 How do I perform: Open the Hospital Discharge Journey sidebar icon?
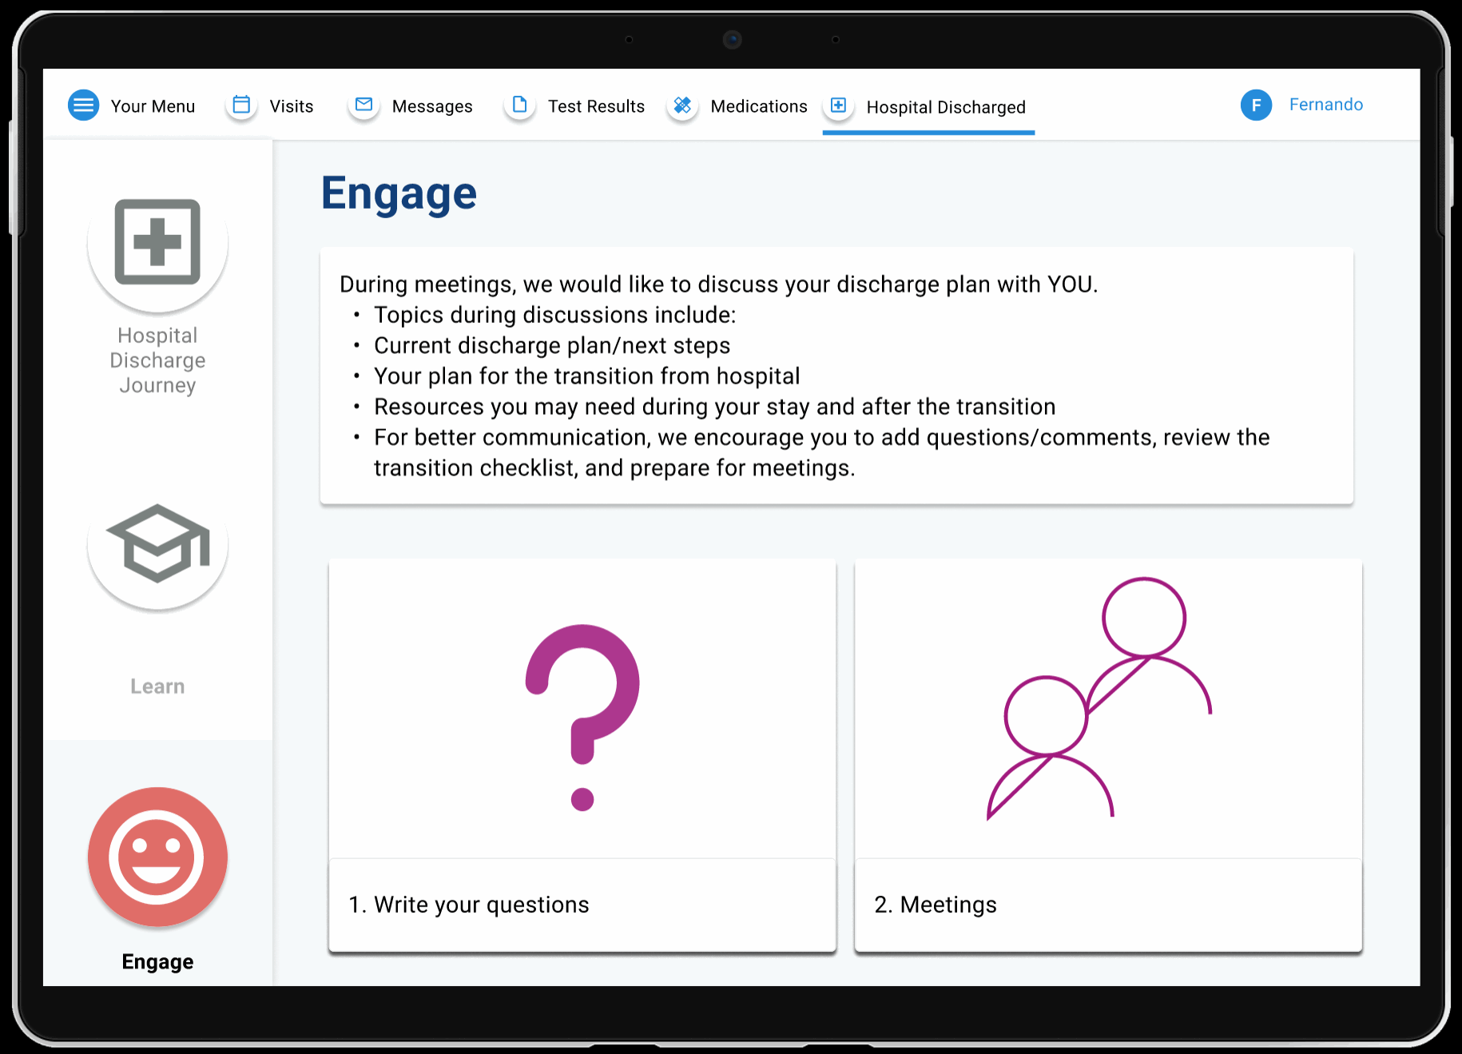coord(157,242)
